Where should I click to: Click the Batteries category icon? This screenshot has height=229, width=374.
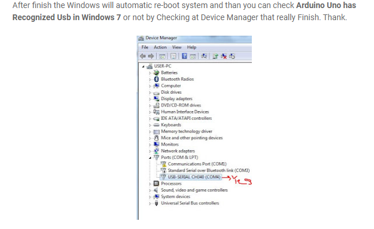pos(157,72)
